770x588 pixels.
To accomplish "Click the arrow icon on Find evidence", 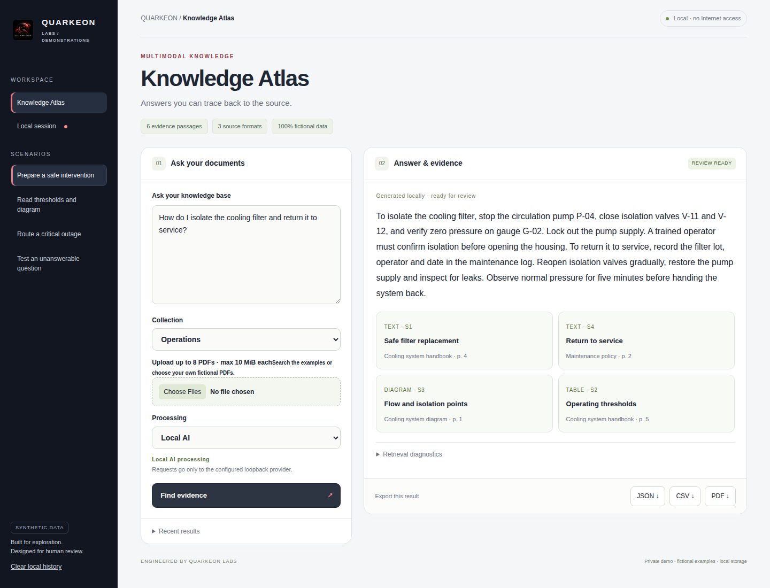I will (x=330, y=496).
